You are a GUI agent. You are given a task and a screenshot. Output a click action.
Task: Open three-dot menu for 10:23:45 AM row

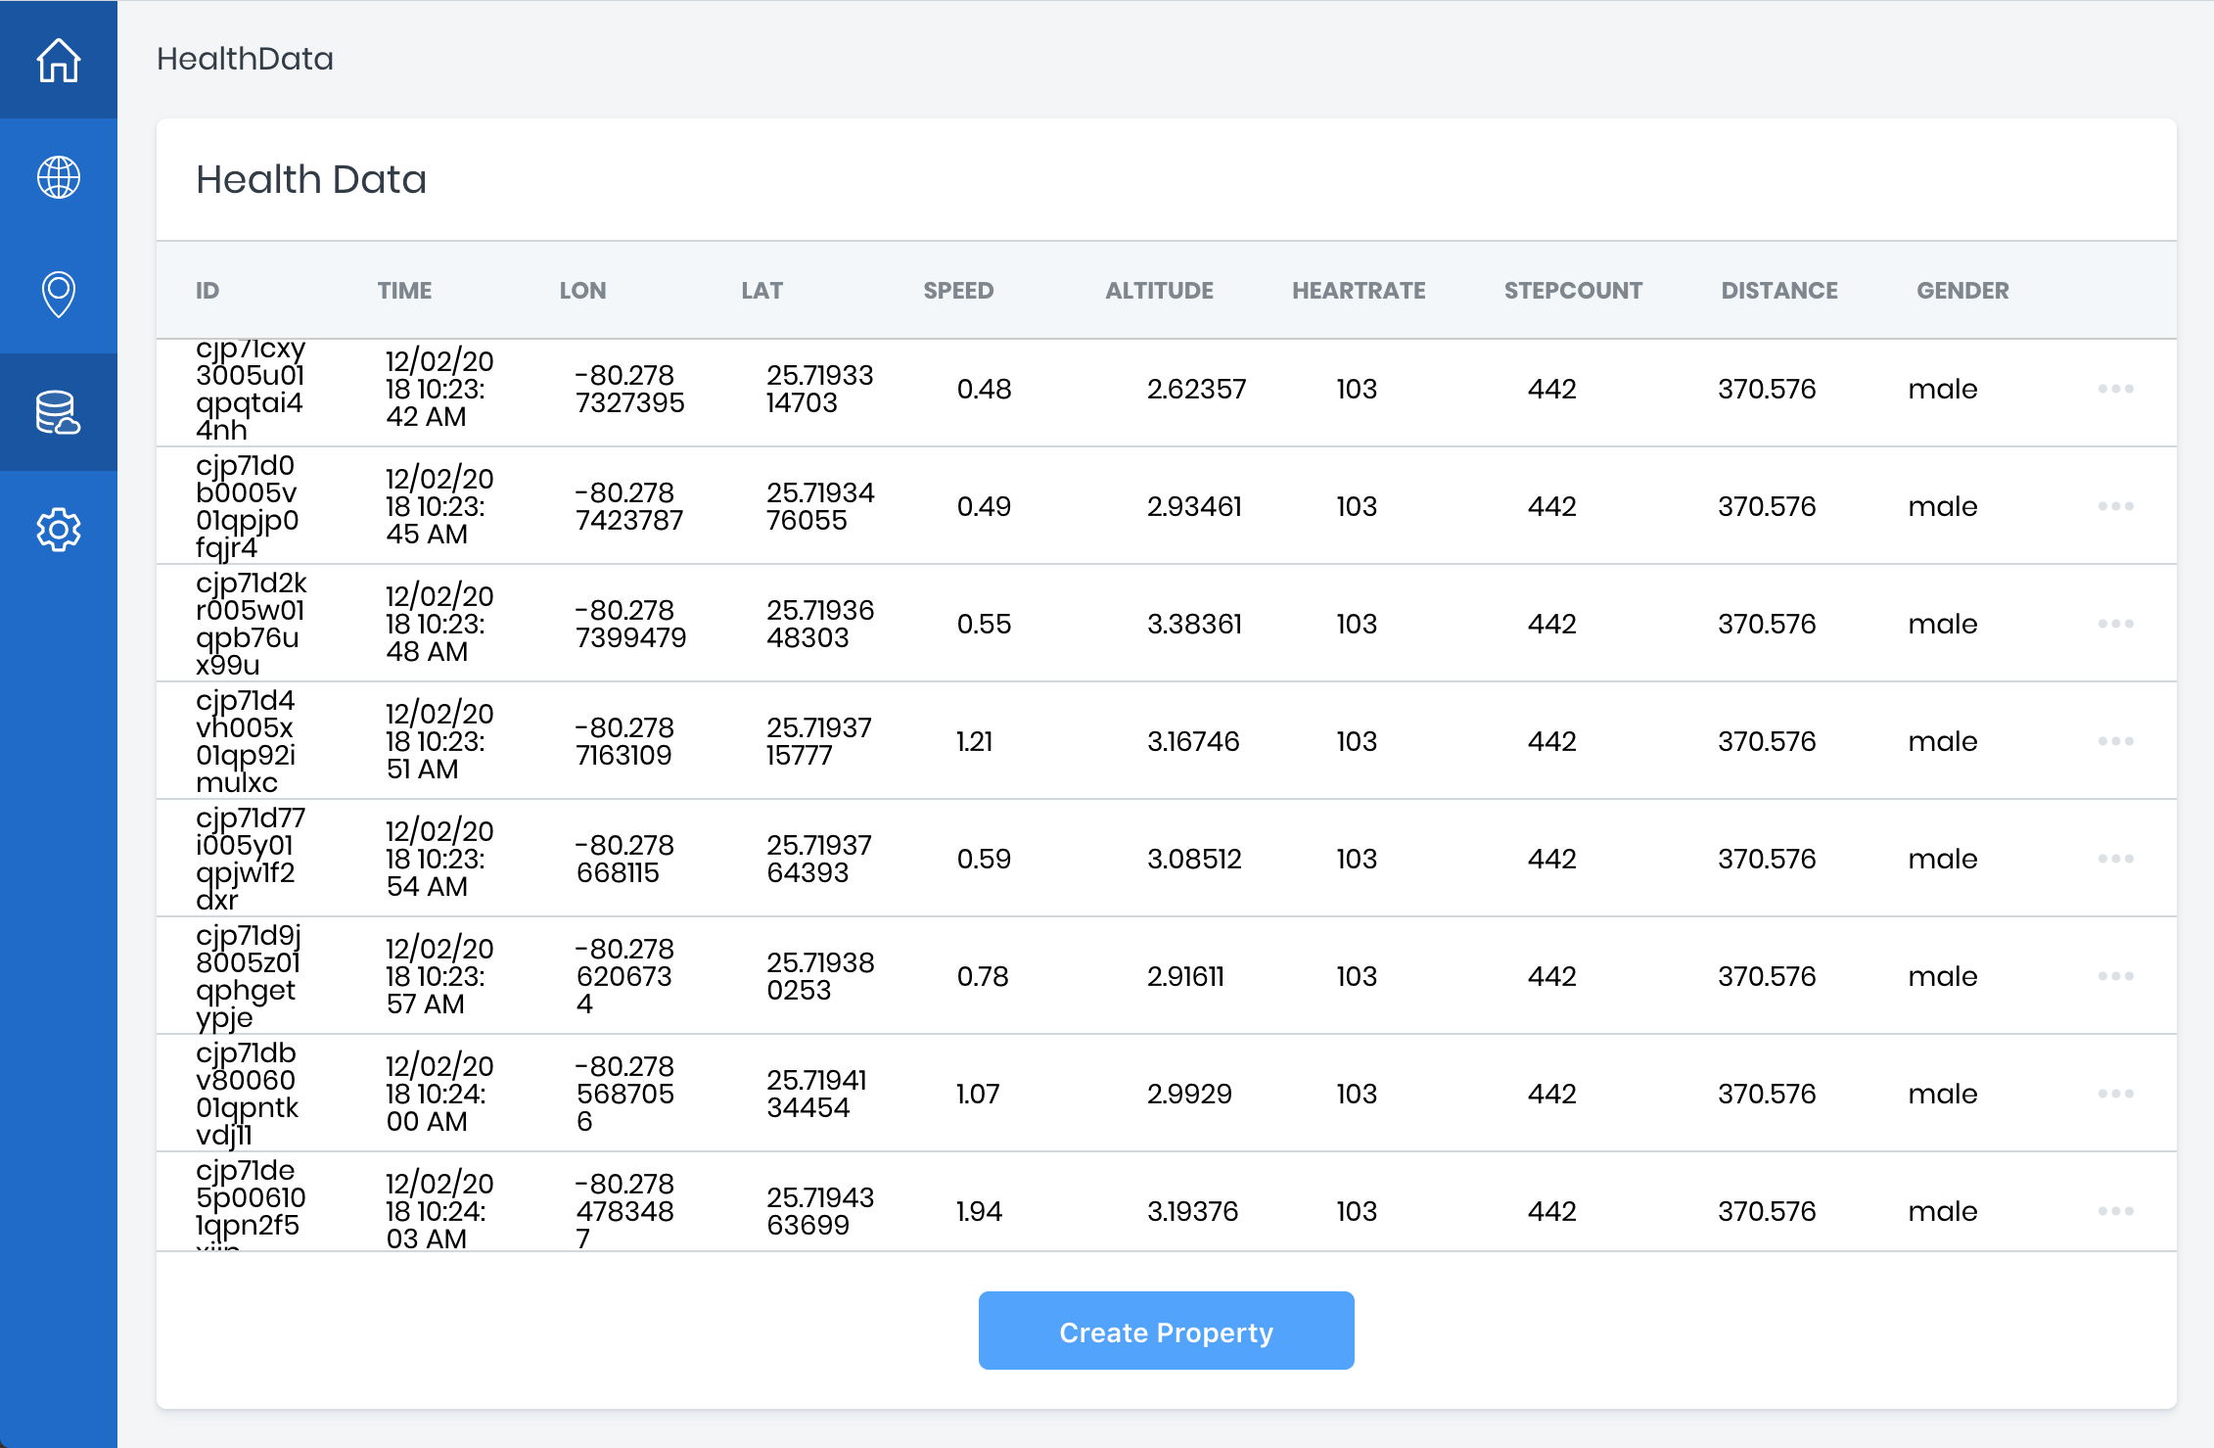2115,506
